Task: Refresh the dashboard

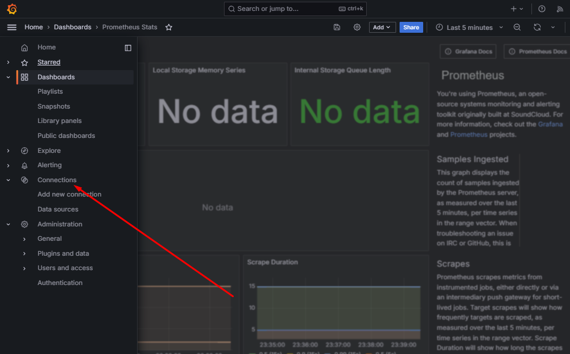Action: click(537, 27)
